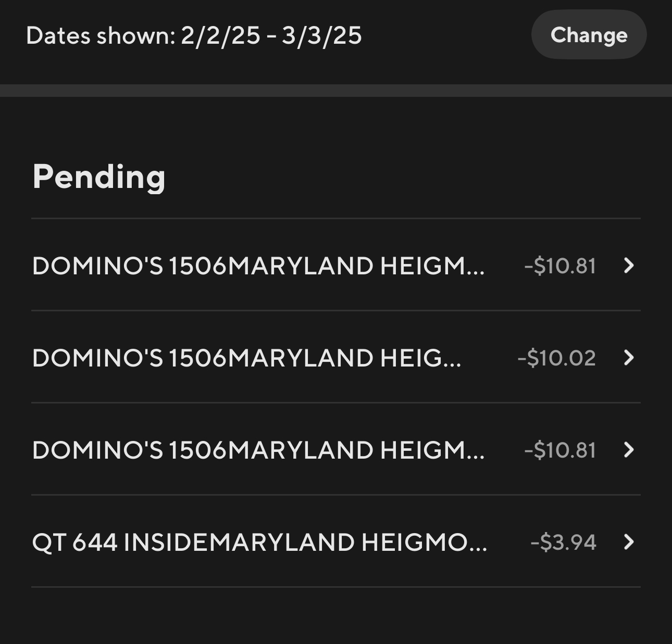Open the Domino's transaction ending in HEIG…

click(246, 358)
